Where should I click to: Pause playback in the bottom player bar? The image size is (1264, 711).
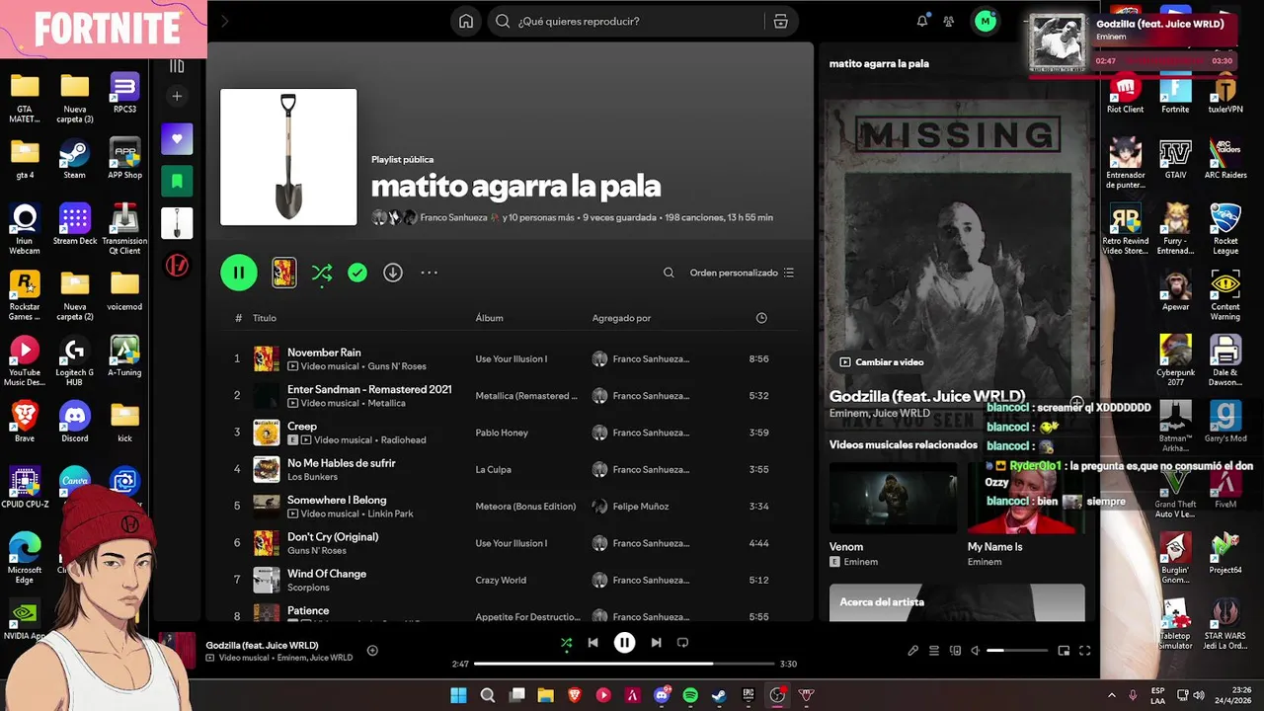point(624,643)
